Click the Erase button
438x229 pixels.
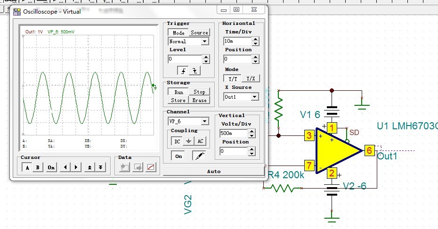pos(199,100)
